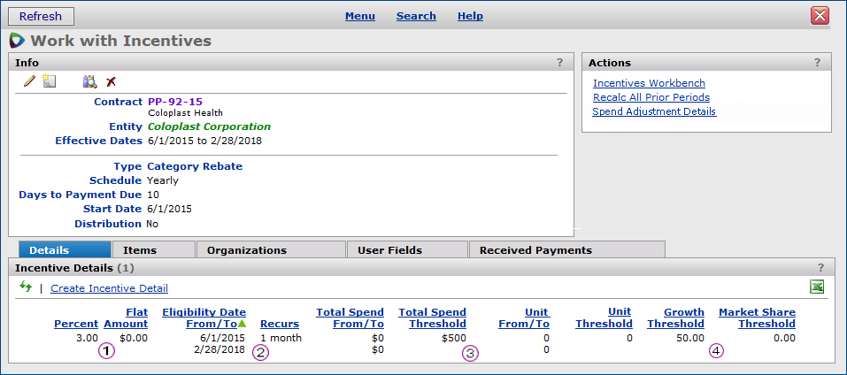Open the Incentives Workbench link
Viewport: 847px width, 375px height.
[x=649, y=83]
